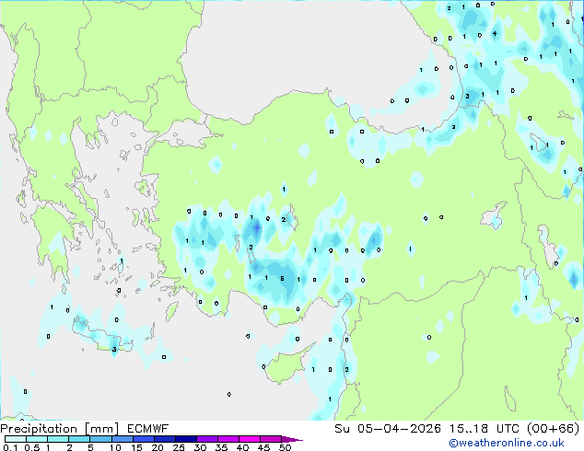Viewport: 584px width, 451px height.
Task: Select the 5–10 mm legend color swatch
Action: point(100,439)
